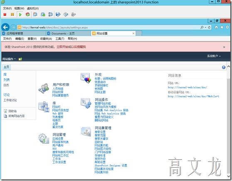Open the 搜索范围 link
The height and width of the screenshot is (181, 232).
(x=100, y=135)
